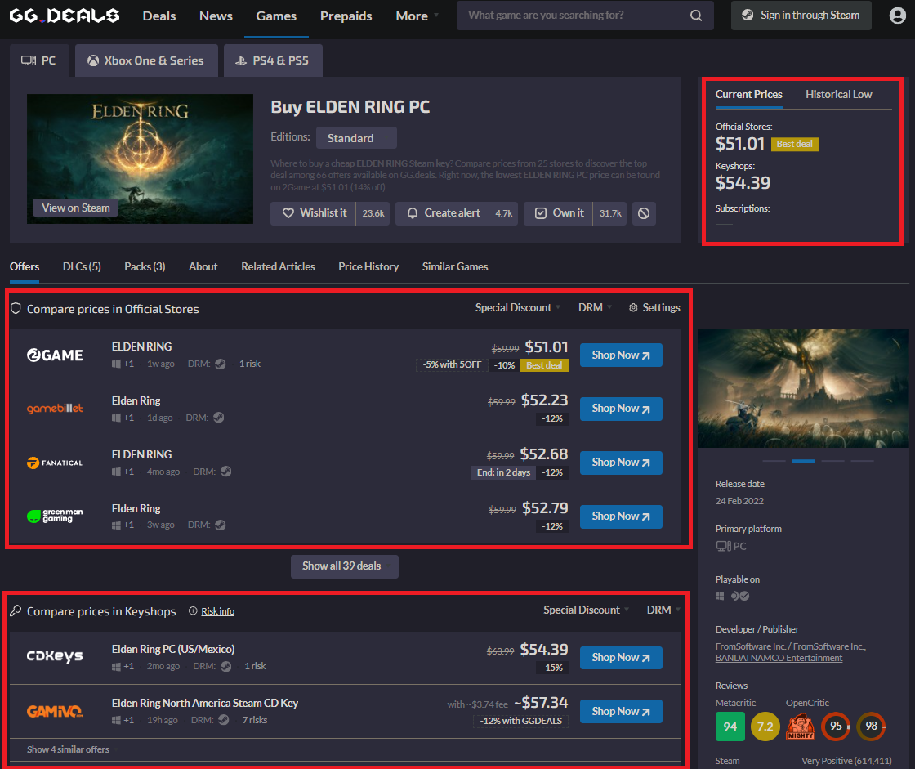Click the Windows platform icon in Gamivo row
This screenshot has height=769, width=915.
tap(116, 720)
